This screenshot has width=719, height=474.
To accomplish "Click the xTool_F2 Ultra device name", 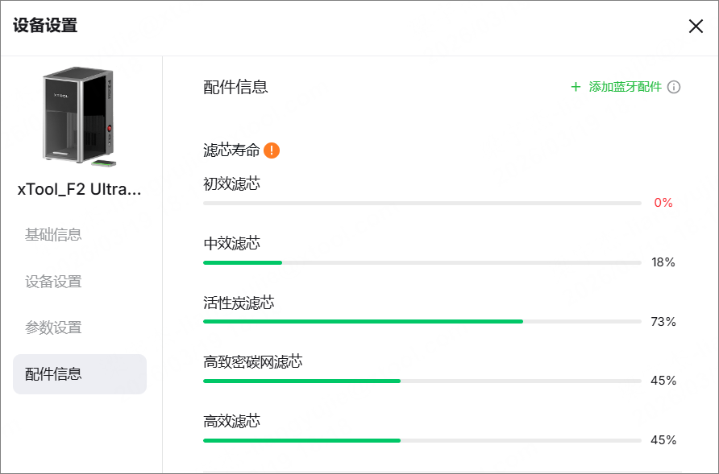I will [x=80, y=190].
